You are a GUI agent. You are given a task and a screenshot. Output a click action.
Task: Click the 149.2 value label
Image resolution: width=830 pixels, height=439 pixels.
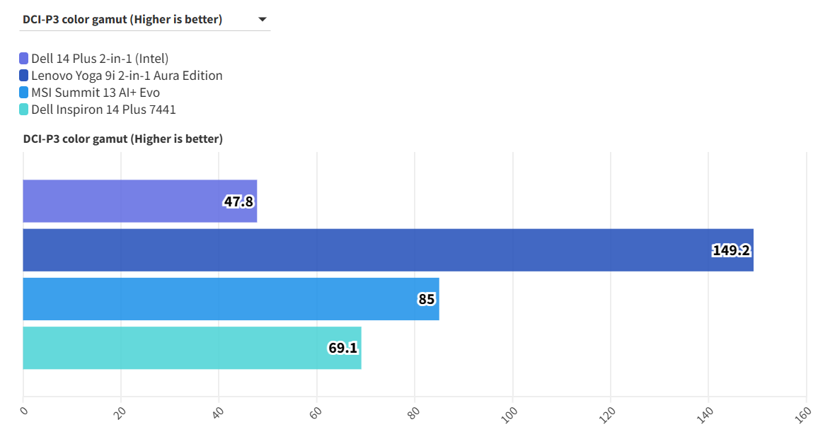(x=731, y=250)
